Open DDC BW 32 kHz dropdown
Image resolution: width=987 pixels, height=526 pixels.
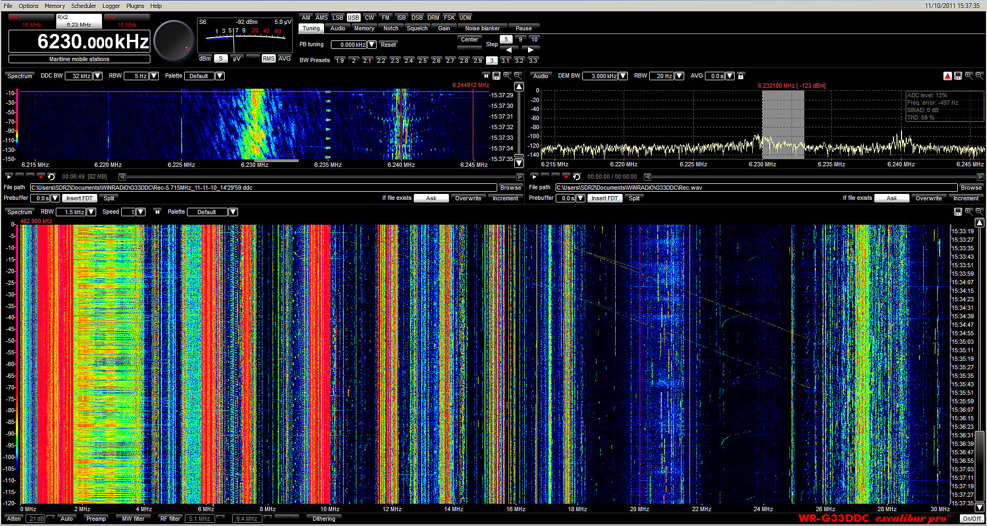coord(98,76)
